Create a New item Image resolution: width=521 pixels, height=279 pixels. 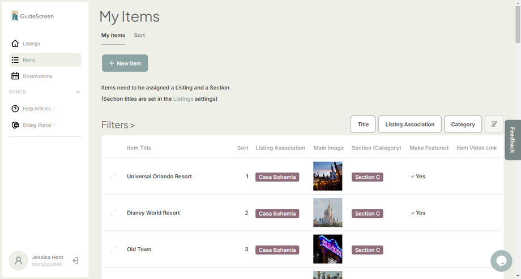(125, 63)
